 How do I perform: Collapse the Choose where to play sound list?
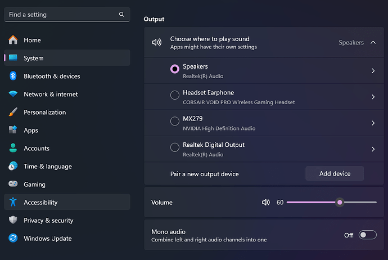[373, 43]
